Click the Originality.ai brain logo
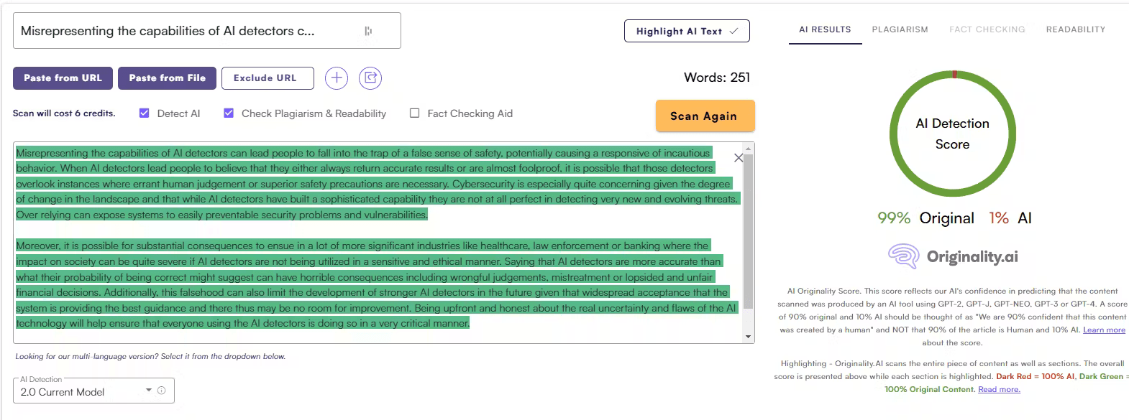Image resolution: width=1129 pixels, height=420 pixels. 903,256
